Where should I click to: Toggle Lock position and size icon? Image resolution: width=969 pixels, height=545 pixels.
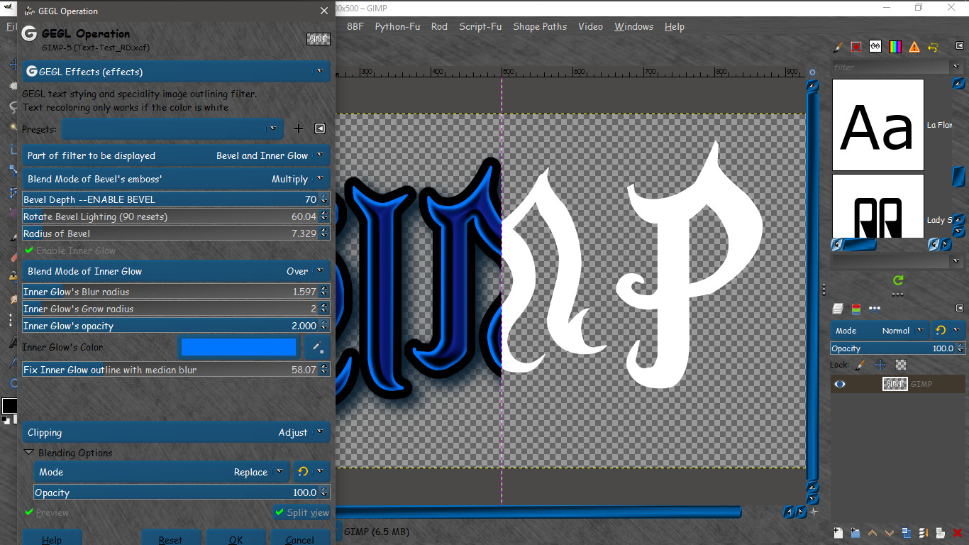coord(880,365)
